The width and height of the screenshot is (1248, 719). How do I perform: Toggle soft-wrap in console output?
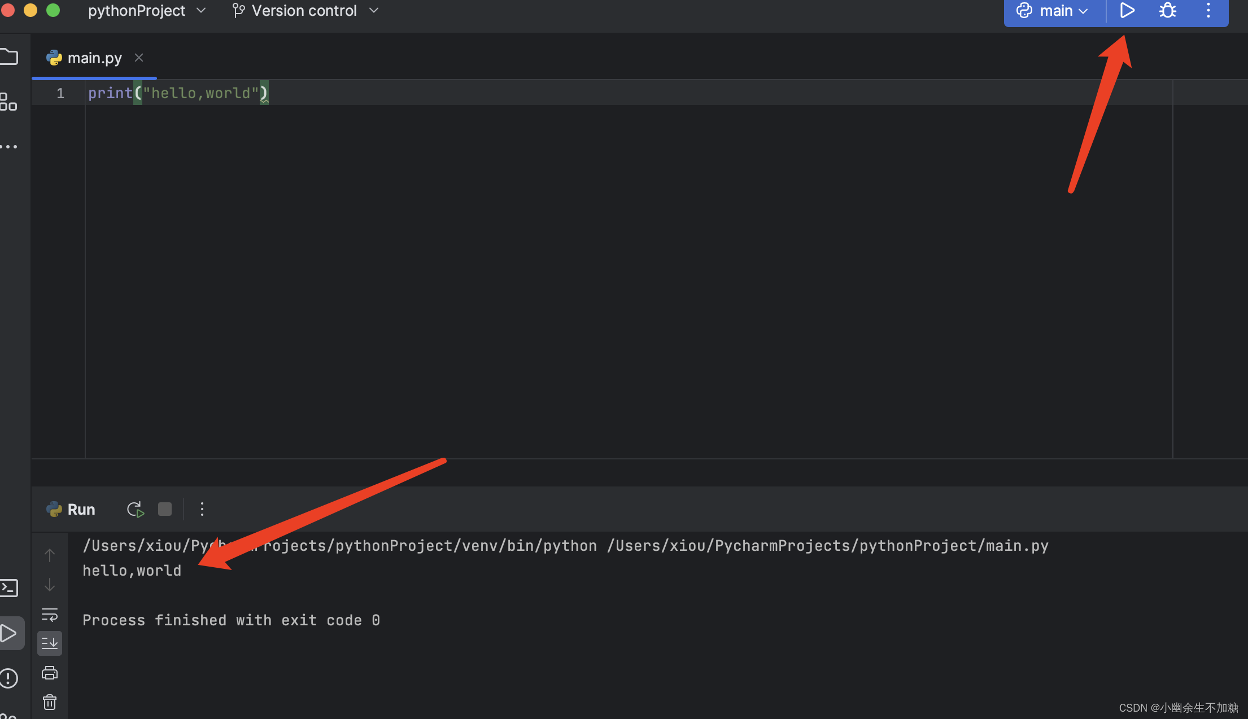pyautogui.click(x=50, y=614)
